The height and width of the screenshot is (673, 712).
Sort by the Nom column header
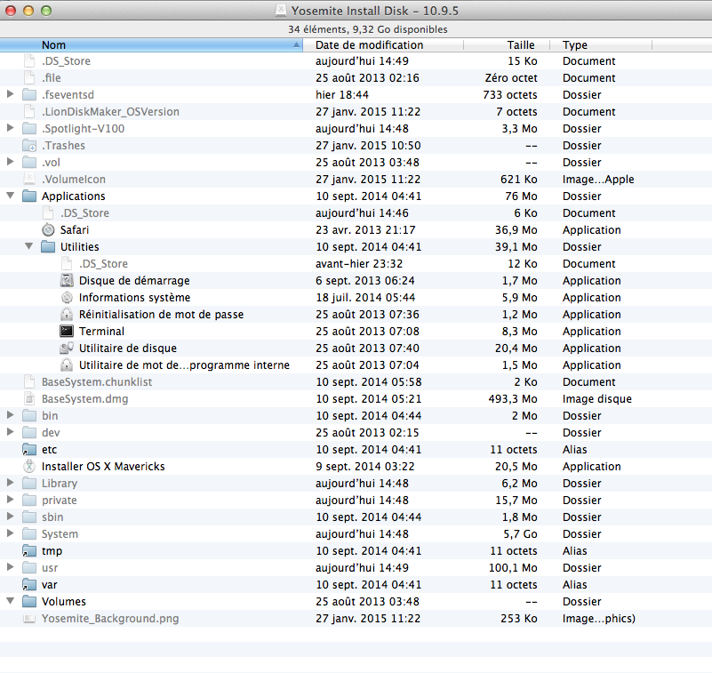coord(151,45)
